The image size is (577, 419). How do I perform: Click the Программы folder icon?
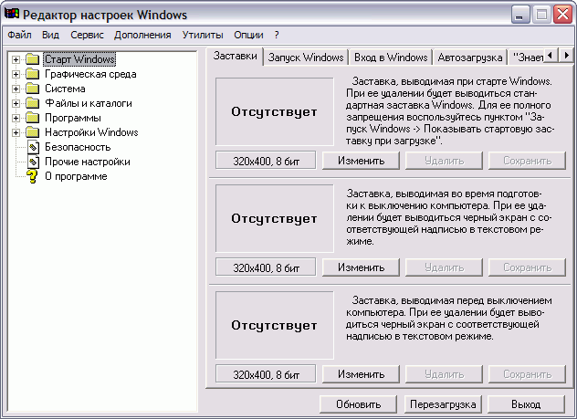point(32,118)
